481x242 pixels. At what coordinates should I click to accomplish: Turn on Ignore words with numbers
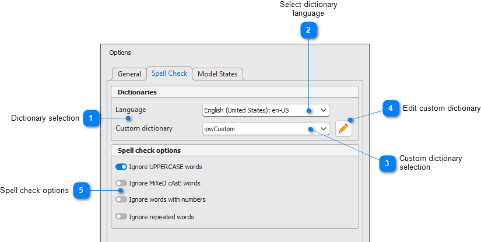click(x=121, y=199)
